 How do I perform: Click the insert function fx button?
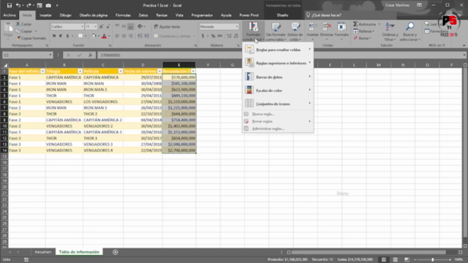point(90,56)
